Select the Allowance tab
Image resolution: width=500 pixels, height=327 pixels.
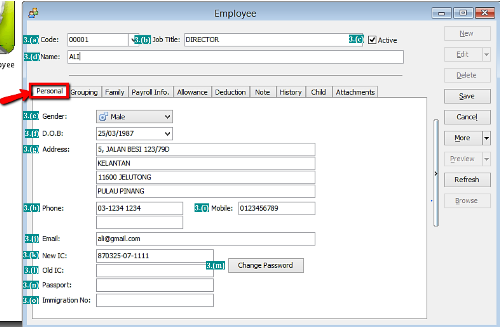[192, 92]
